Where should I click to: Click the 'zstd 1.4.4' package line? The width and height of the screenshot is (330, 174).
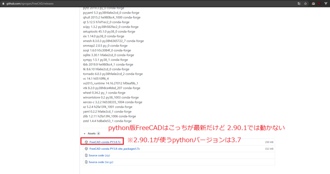point(107,121)
